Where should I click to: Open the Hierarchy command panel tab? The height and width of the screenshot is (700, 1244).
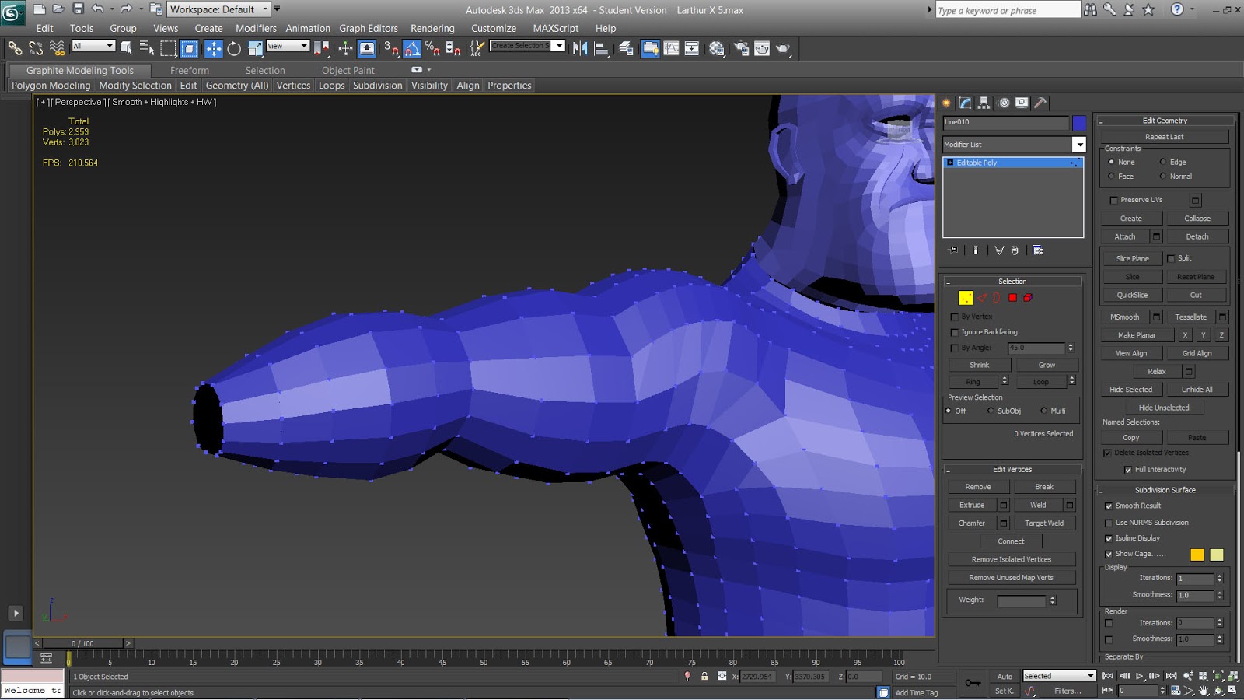(984, 103)
